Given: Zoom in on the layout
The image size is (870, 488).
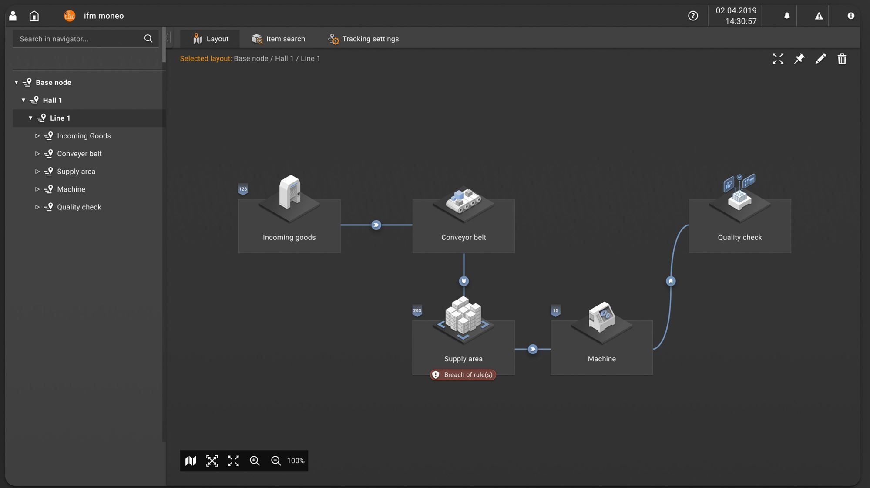Looking at the screenshot, I should click(x=255, y=461).
